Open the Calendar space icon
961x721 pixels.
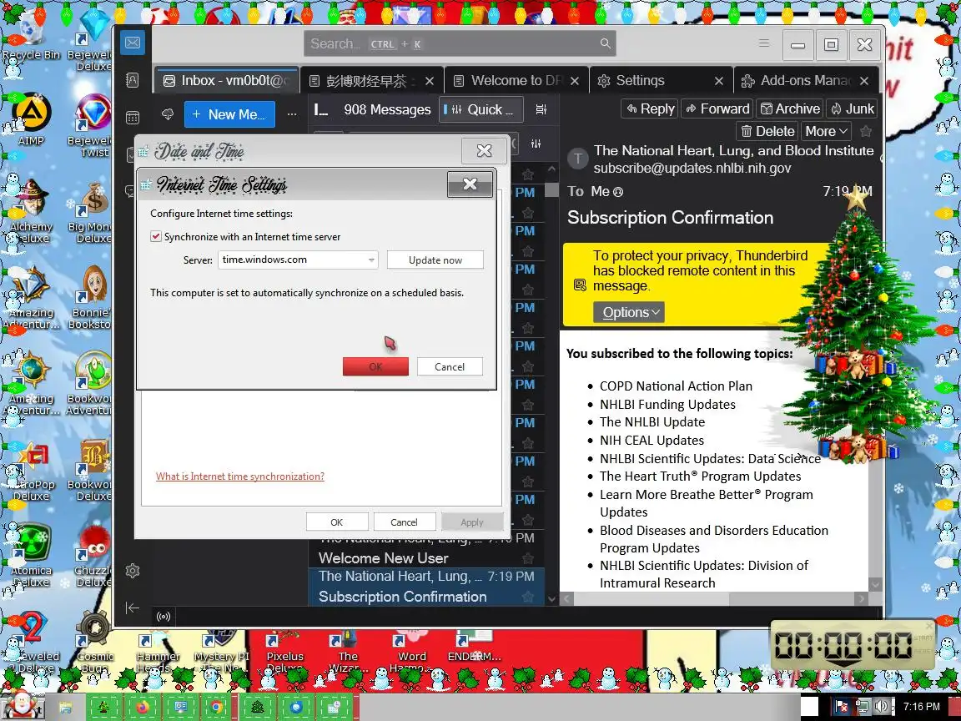click(133, 117)
